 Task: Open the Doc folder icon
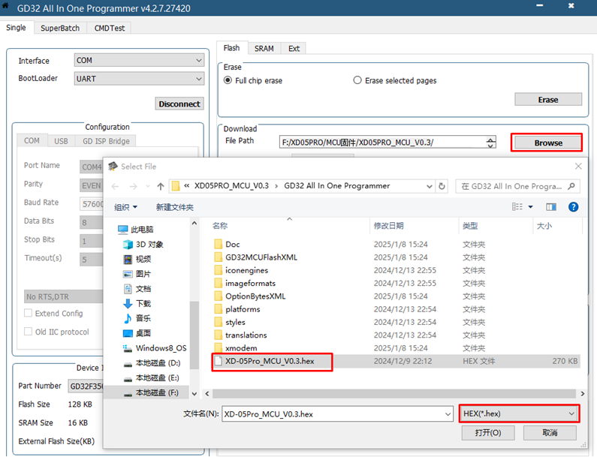(219, 245)
